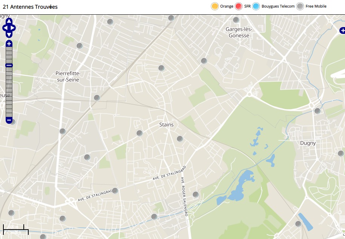Click the '21 Antennes Trouvées' heading

30,7
